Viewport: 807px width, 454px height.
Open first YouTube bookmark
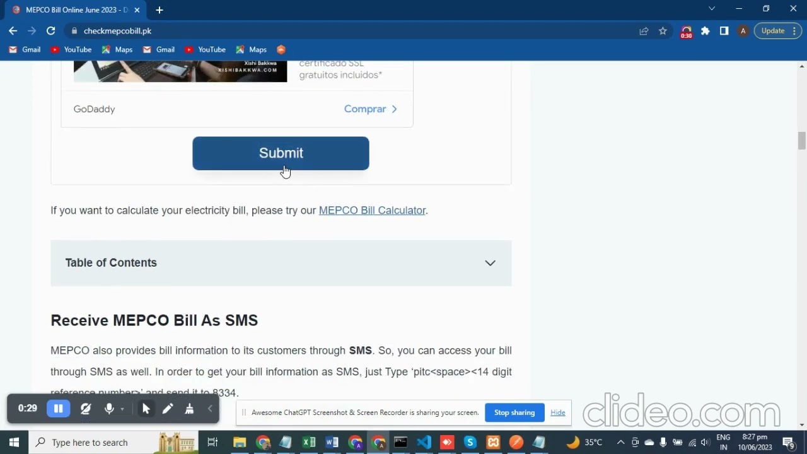71,49
